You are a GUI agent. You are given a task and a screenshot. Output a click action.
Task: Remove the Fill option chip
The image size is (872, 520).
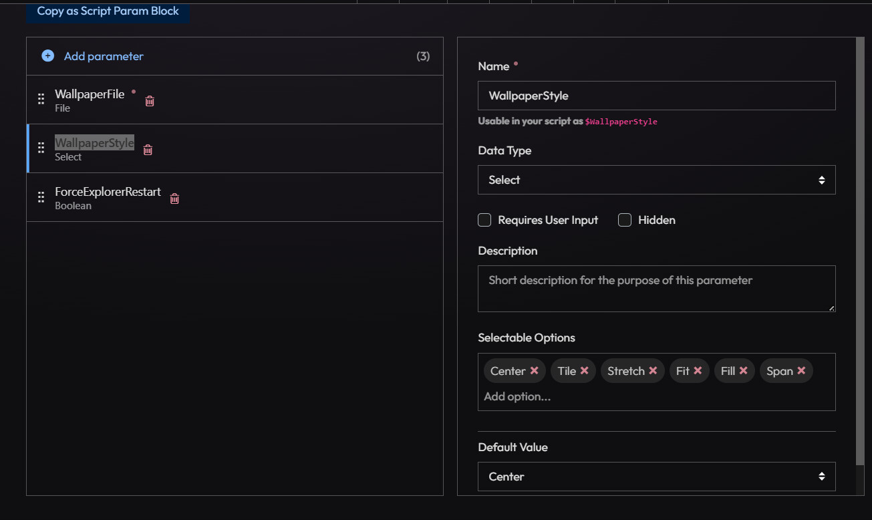[743, 371]
